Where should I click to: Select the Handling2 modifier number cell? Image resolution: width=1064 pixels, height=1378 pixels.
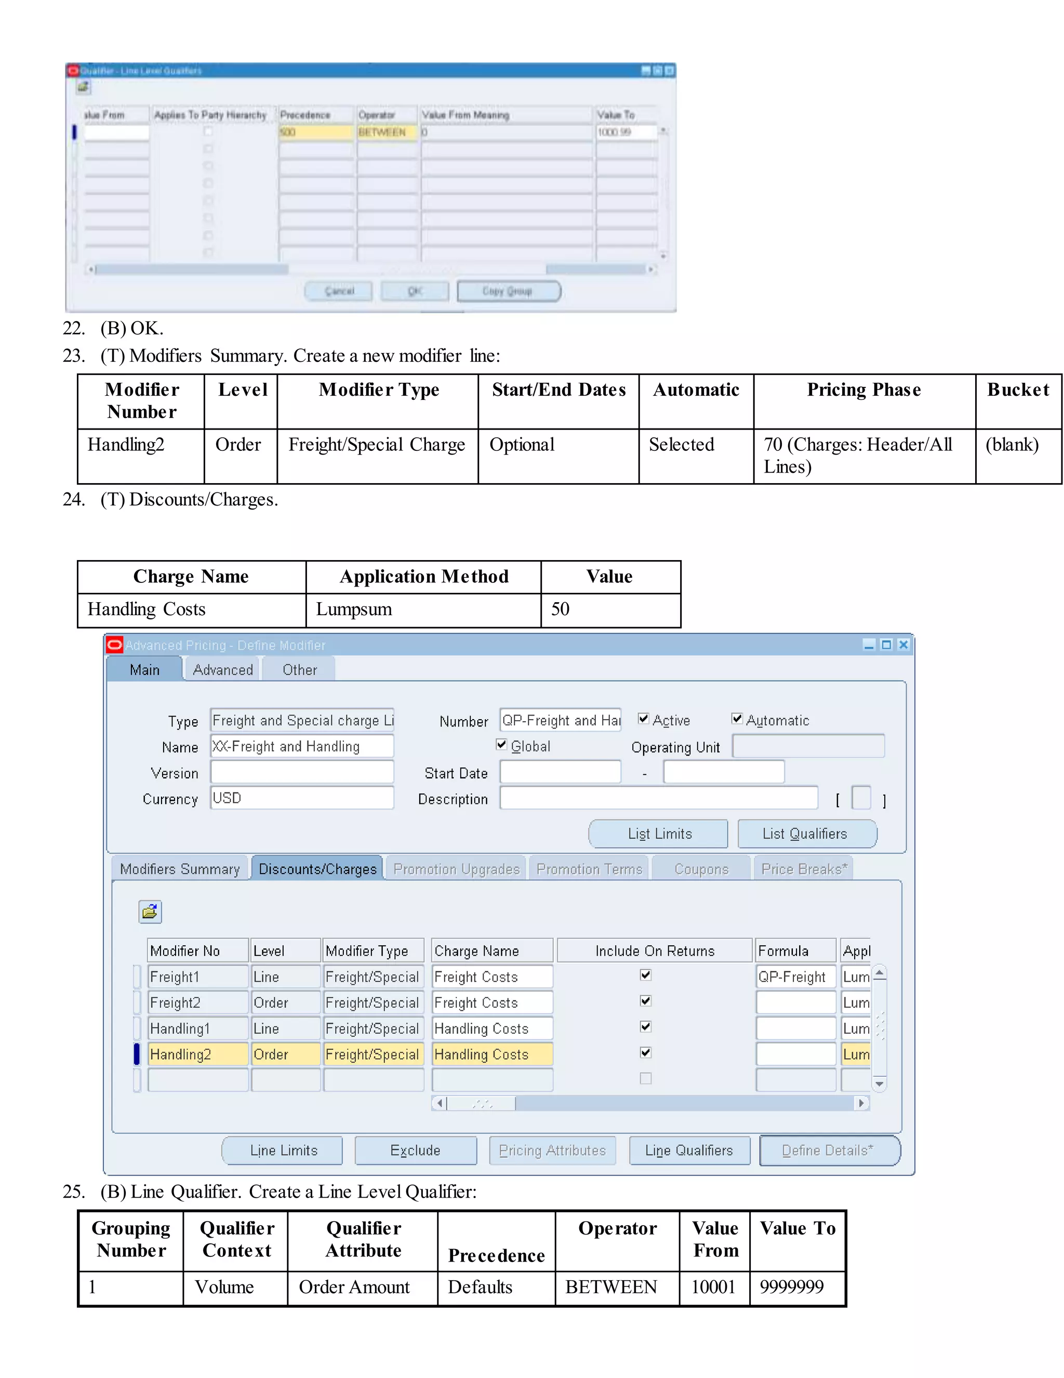click(198, 1055)
